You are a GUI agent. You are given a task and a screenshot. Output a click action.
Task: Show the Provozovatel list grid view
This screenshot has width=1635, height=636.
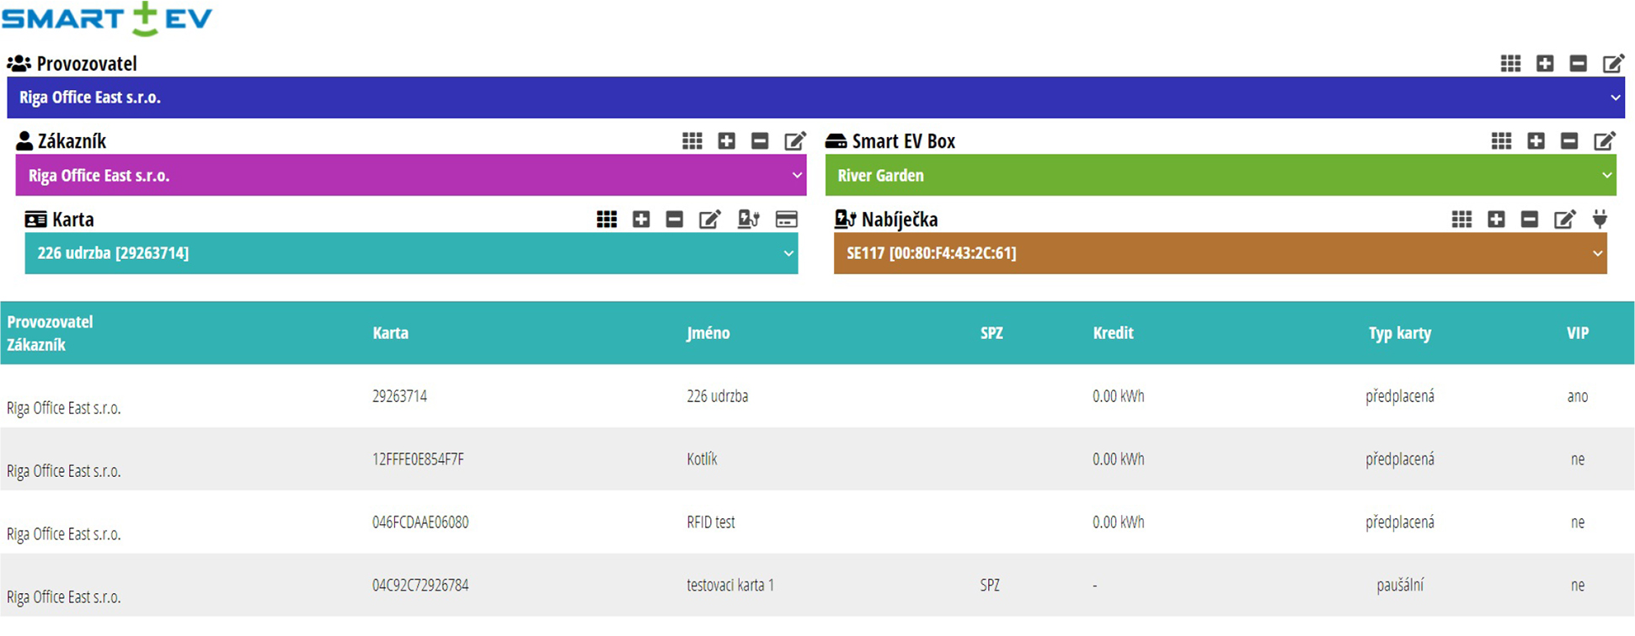click(x=1510, y=64)
